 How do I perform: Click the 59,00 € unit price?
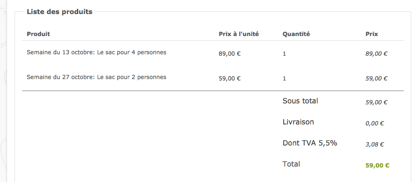pyautogui.click(x=230, y=79)
